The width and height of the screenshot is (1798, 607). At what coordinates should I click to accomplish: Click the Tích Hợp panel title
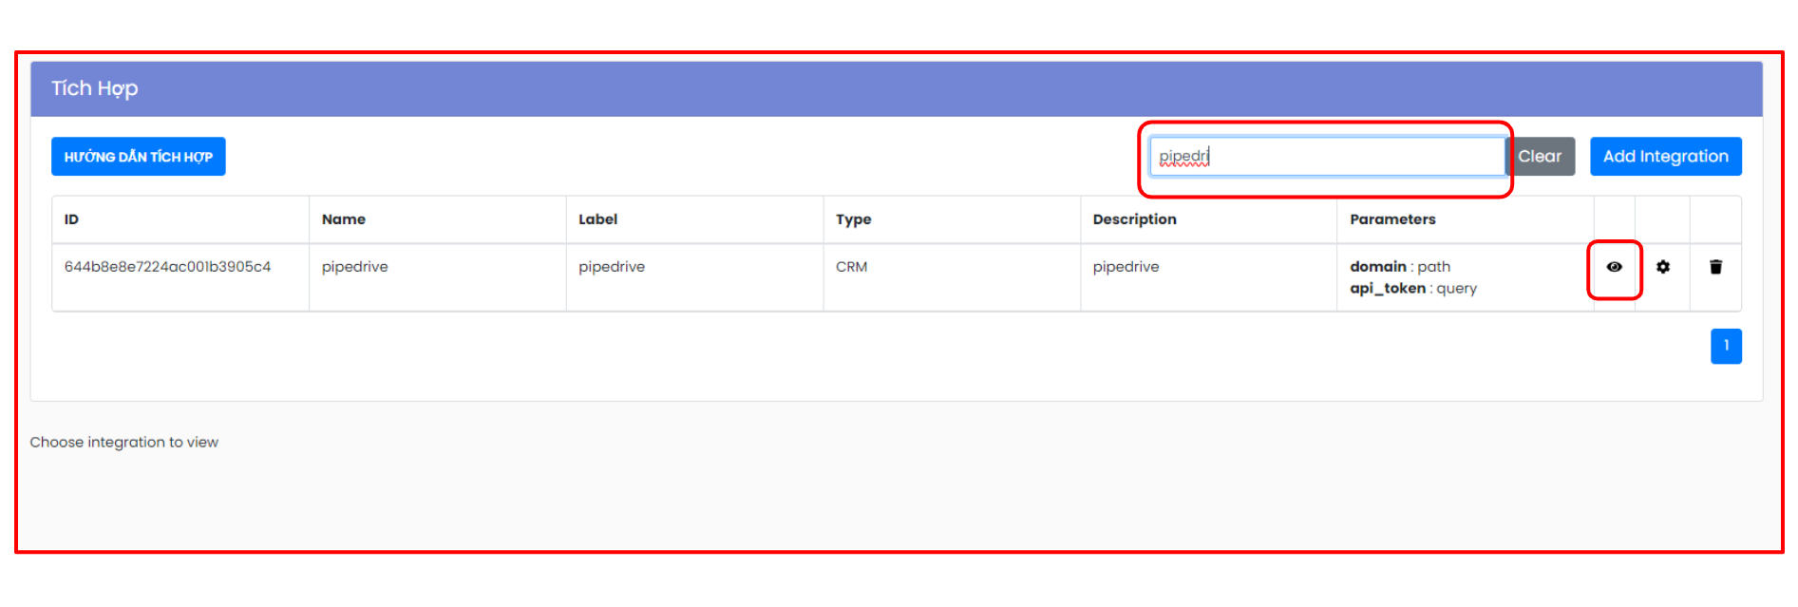pyautogui.click(x=95, y=89)
